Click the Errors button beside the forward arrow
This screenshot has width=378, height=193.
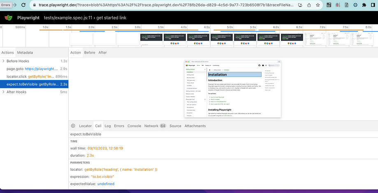coord(5,5)
